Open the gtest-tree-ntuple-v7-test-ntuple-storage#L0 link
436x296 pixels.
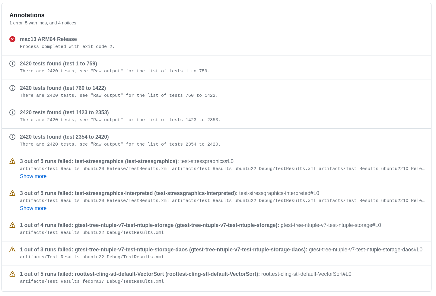coord(331,225)
